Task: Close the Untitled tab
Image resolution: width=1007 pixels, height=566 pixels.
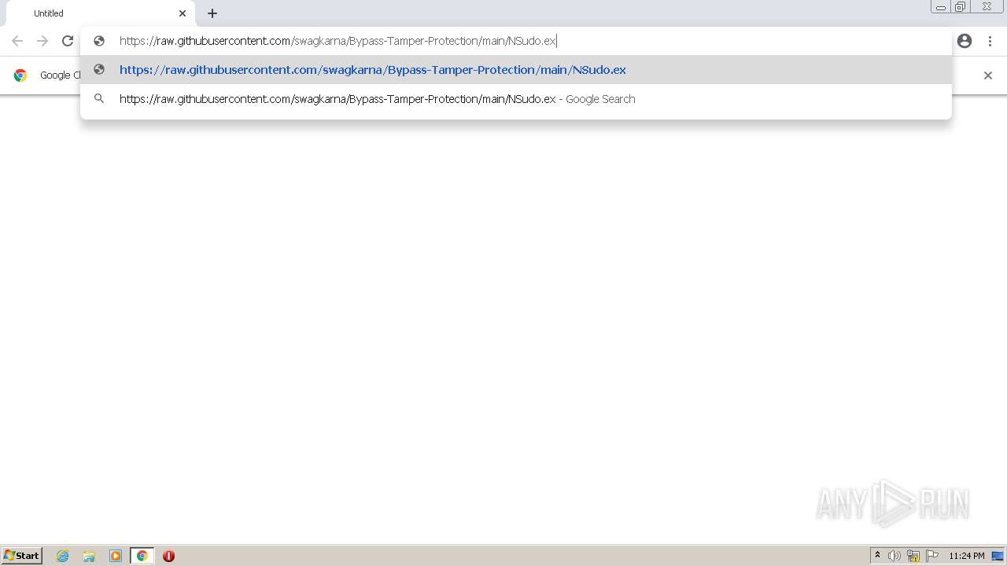Action: (x=183, y=13)
